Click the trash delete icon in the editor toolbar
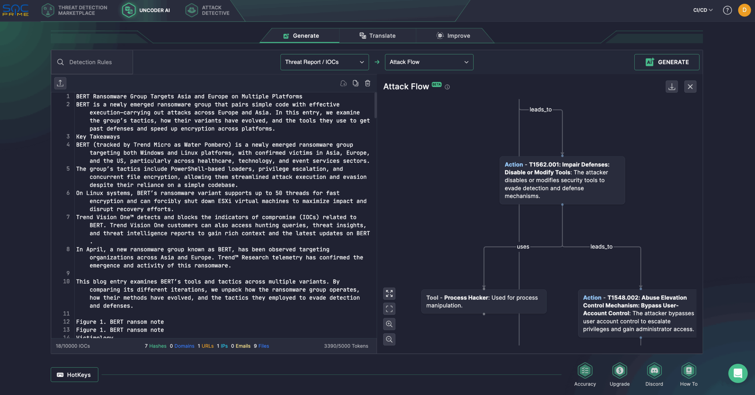Screen dimensions: 755x395 (367, 83)
